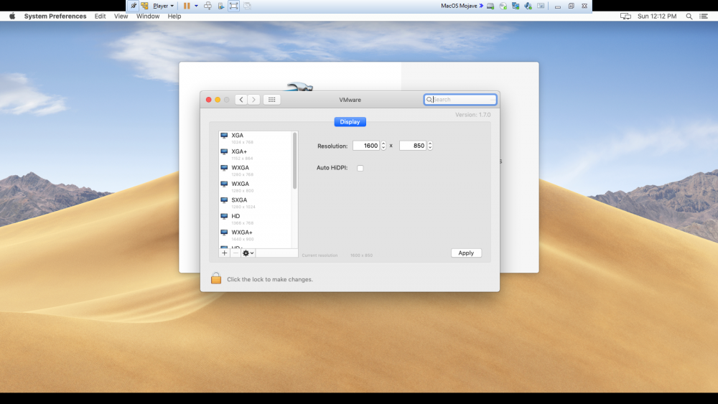Viewport: 718px width, 404px height.
Task: Send Ctrl+Alt+Del using the toolbar icon
Action: [x=208, y=6]
